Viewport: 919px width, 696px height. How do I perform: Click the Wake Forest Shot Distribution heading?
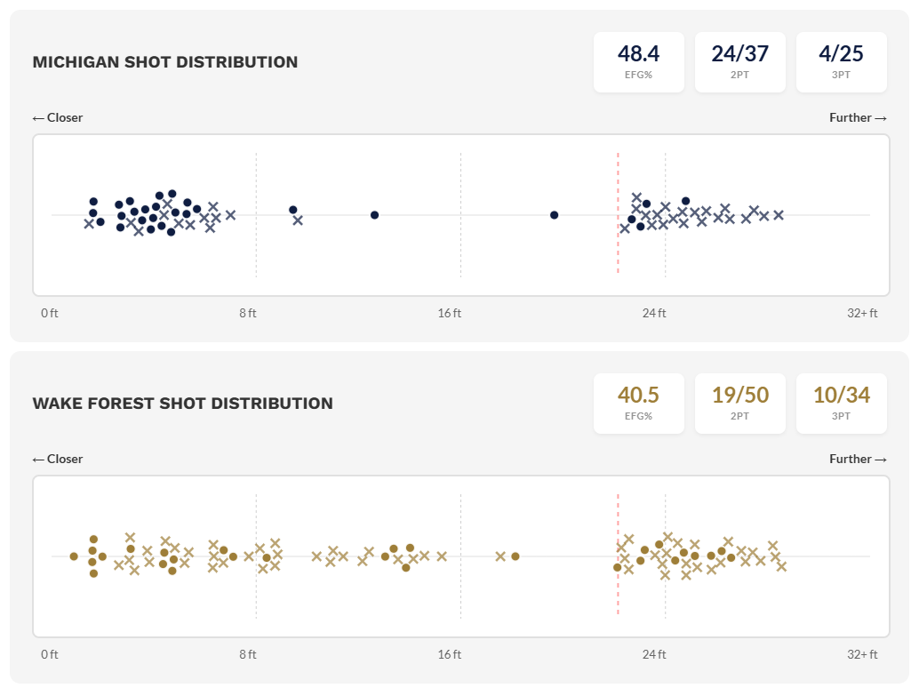click(x=182, y=404)
